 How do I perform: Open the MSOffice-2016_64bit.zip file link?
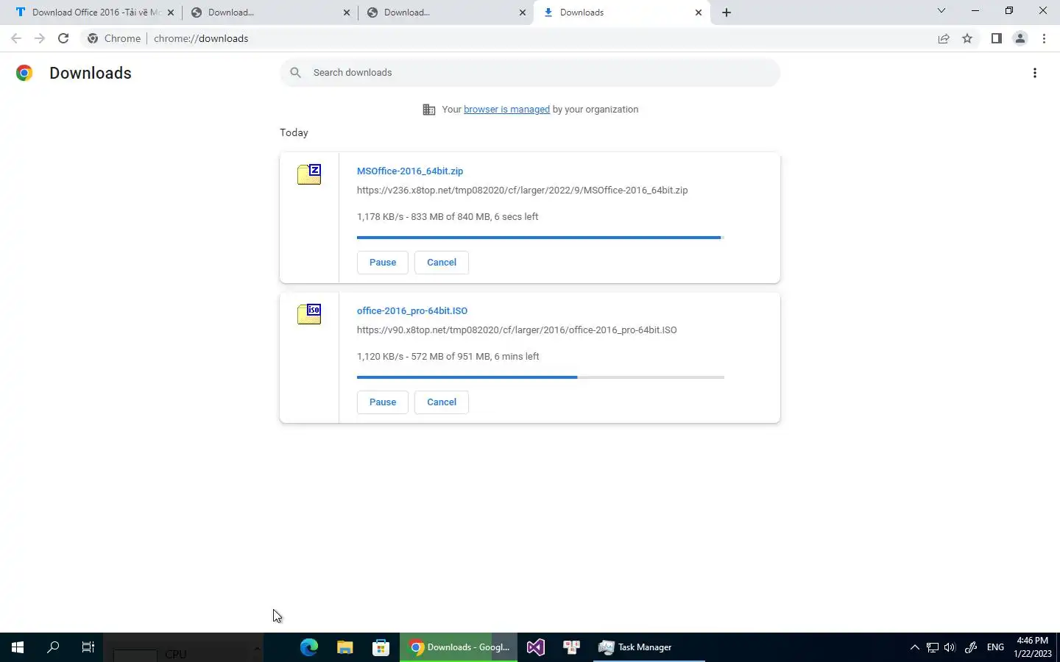pyautogui.click(x=410, y=171)
